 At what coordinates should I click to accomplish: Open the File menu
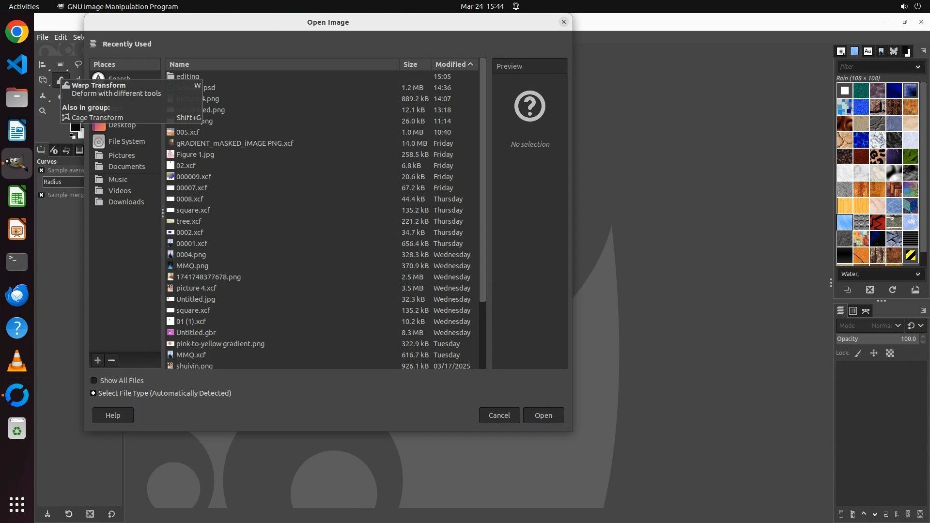43,37
